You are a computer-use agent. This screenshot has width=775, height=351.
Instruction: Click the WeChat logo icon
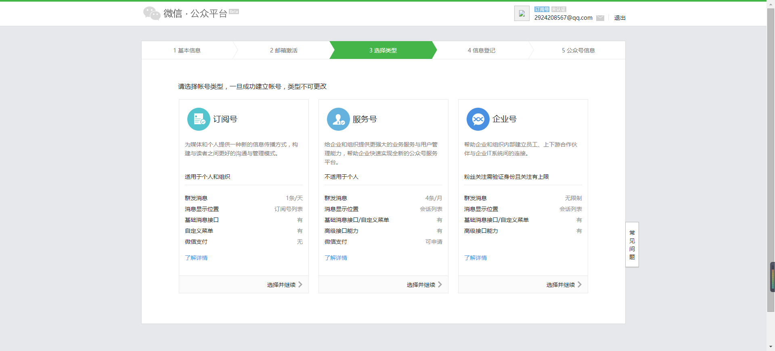coord(152,13)
